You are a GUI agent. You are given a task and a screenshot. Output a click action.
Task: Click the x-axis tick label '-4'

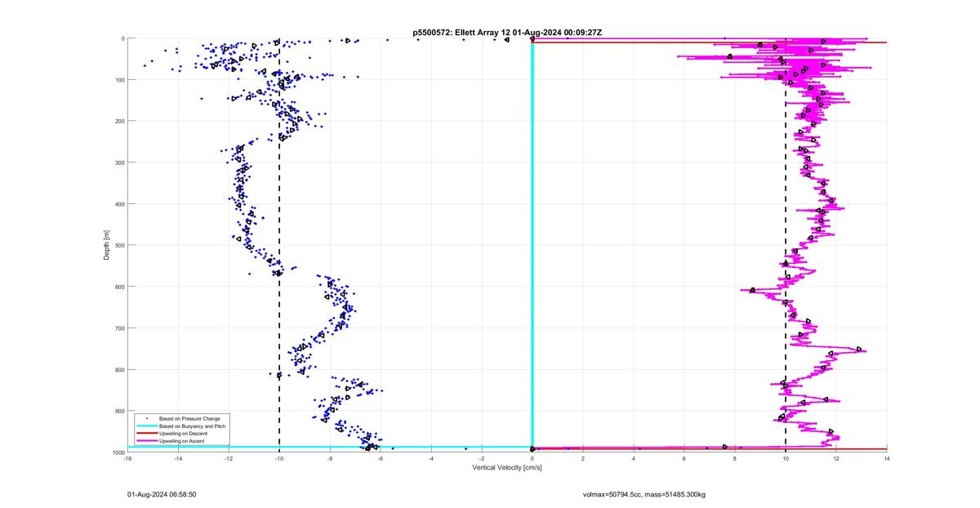[x=431, y=458]
